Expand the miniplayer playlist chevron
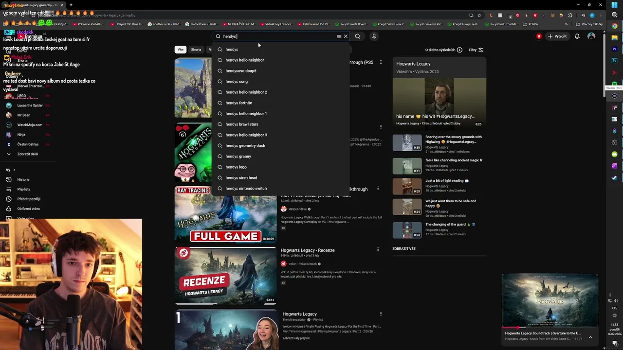 point(590,337)
